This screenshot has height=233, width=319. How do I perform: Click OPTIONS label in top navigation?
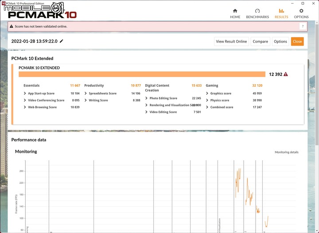(301, 17)
